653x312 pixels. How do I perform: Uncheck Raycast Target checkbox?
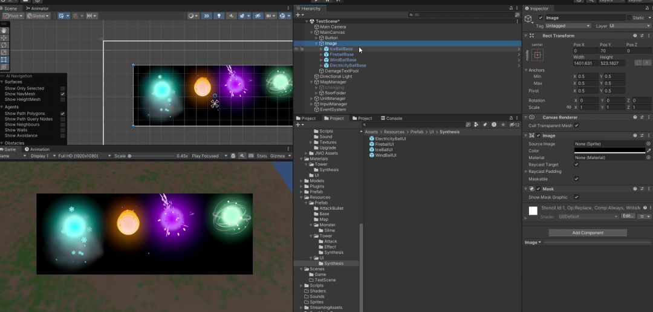click(x=576, y=164)
